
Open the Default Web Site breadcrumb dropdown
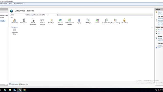point(24,4)
